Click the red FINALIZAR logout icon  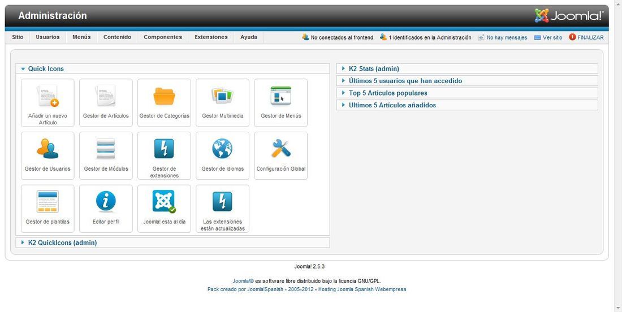[x=572, y=37]
